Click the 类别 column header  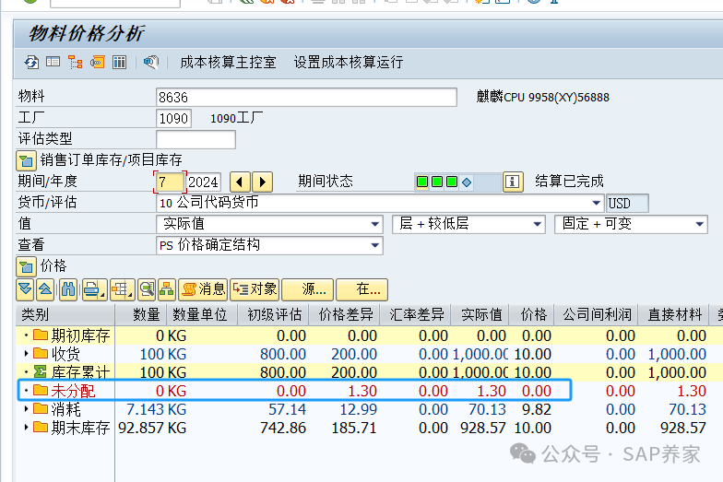point(65,315)
